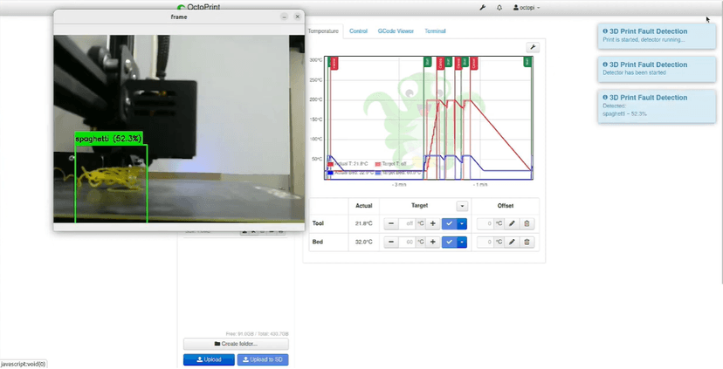Delete Bed offset with the trash icon

pos(527,242)
